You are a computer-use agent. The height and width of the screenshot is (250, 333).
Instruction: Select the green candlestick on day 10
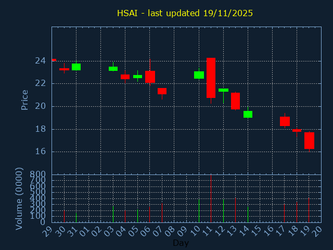(x=199, y=75)
